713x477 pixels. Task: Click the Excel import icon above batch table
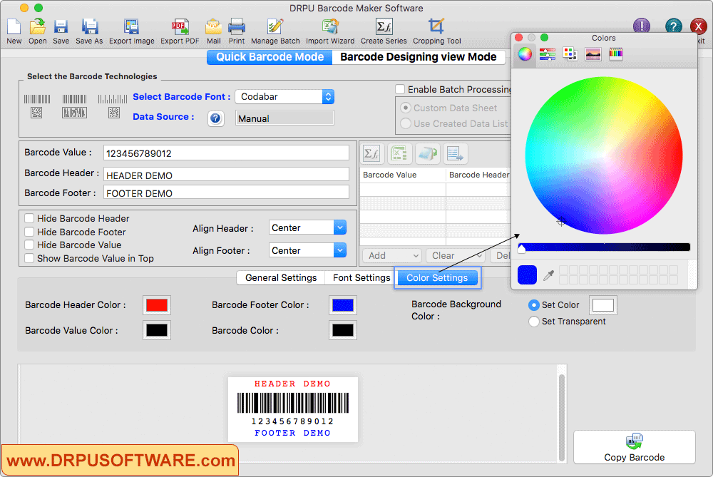pos(399,154)
